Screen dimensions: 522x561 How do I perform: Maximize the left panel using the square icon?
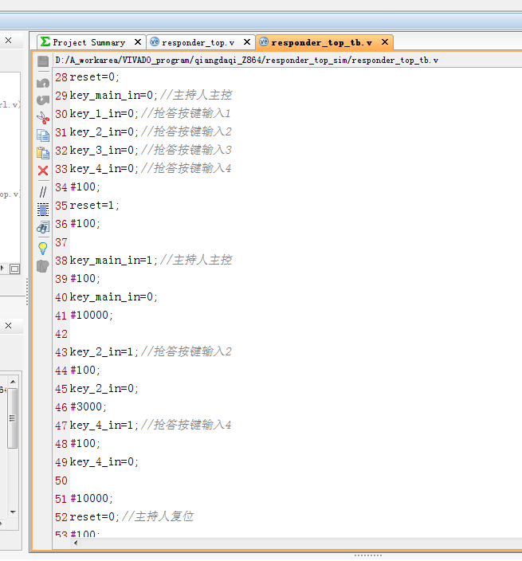tap(14, 269)
